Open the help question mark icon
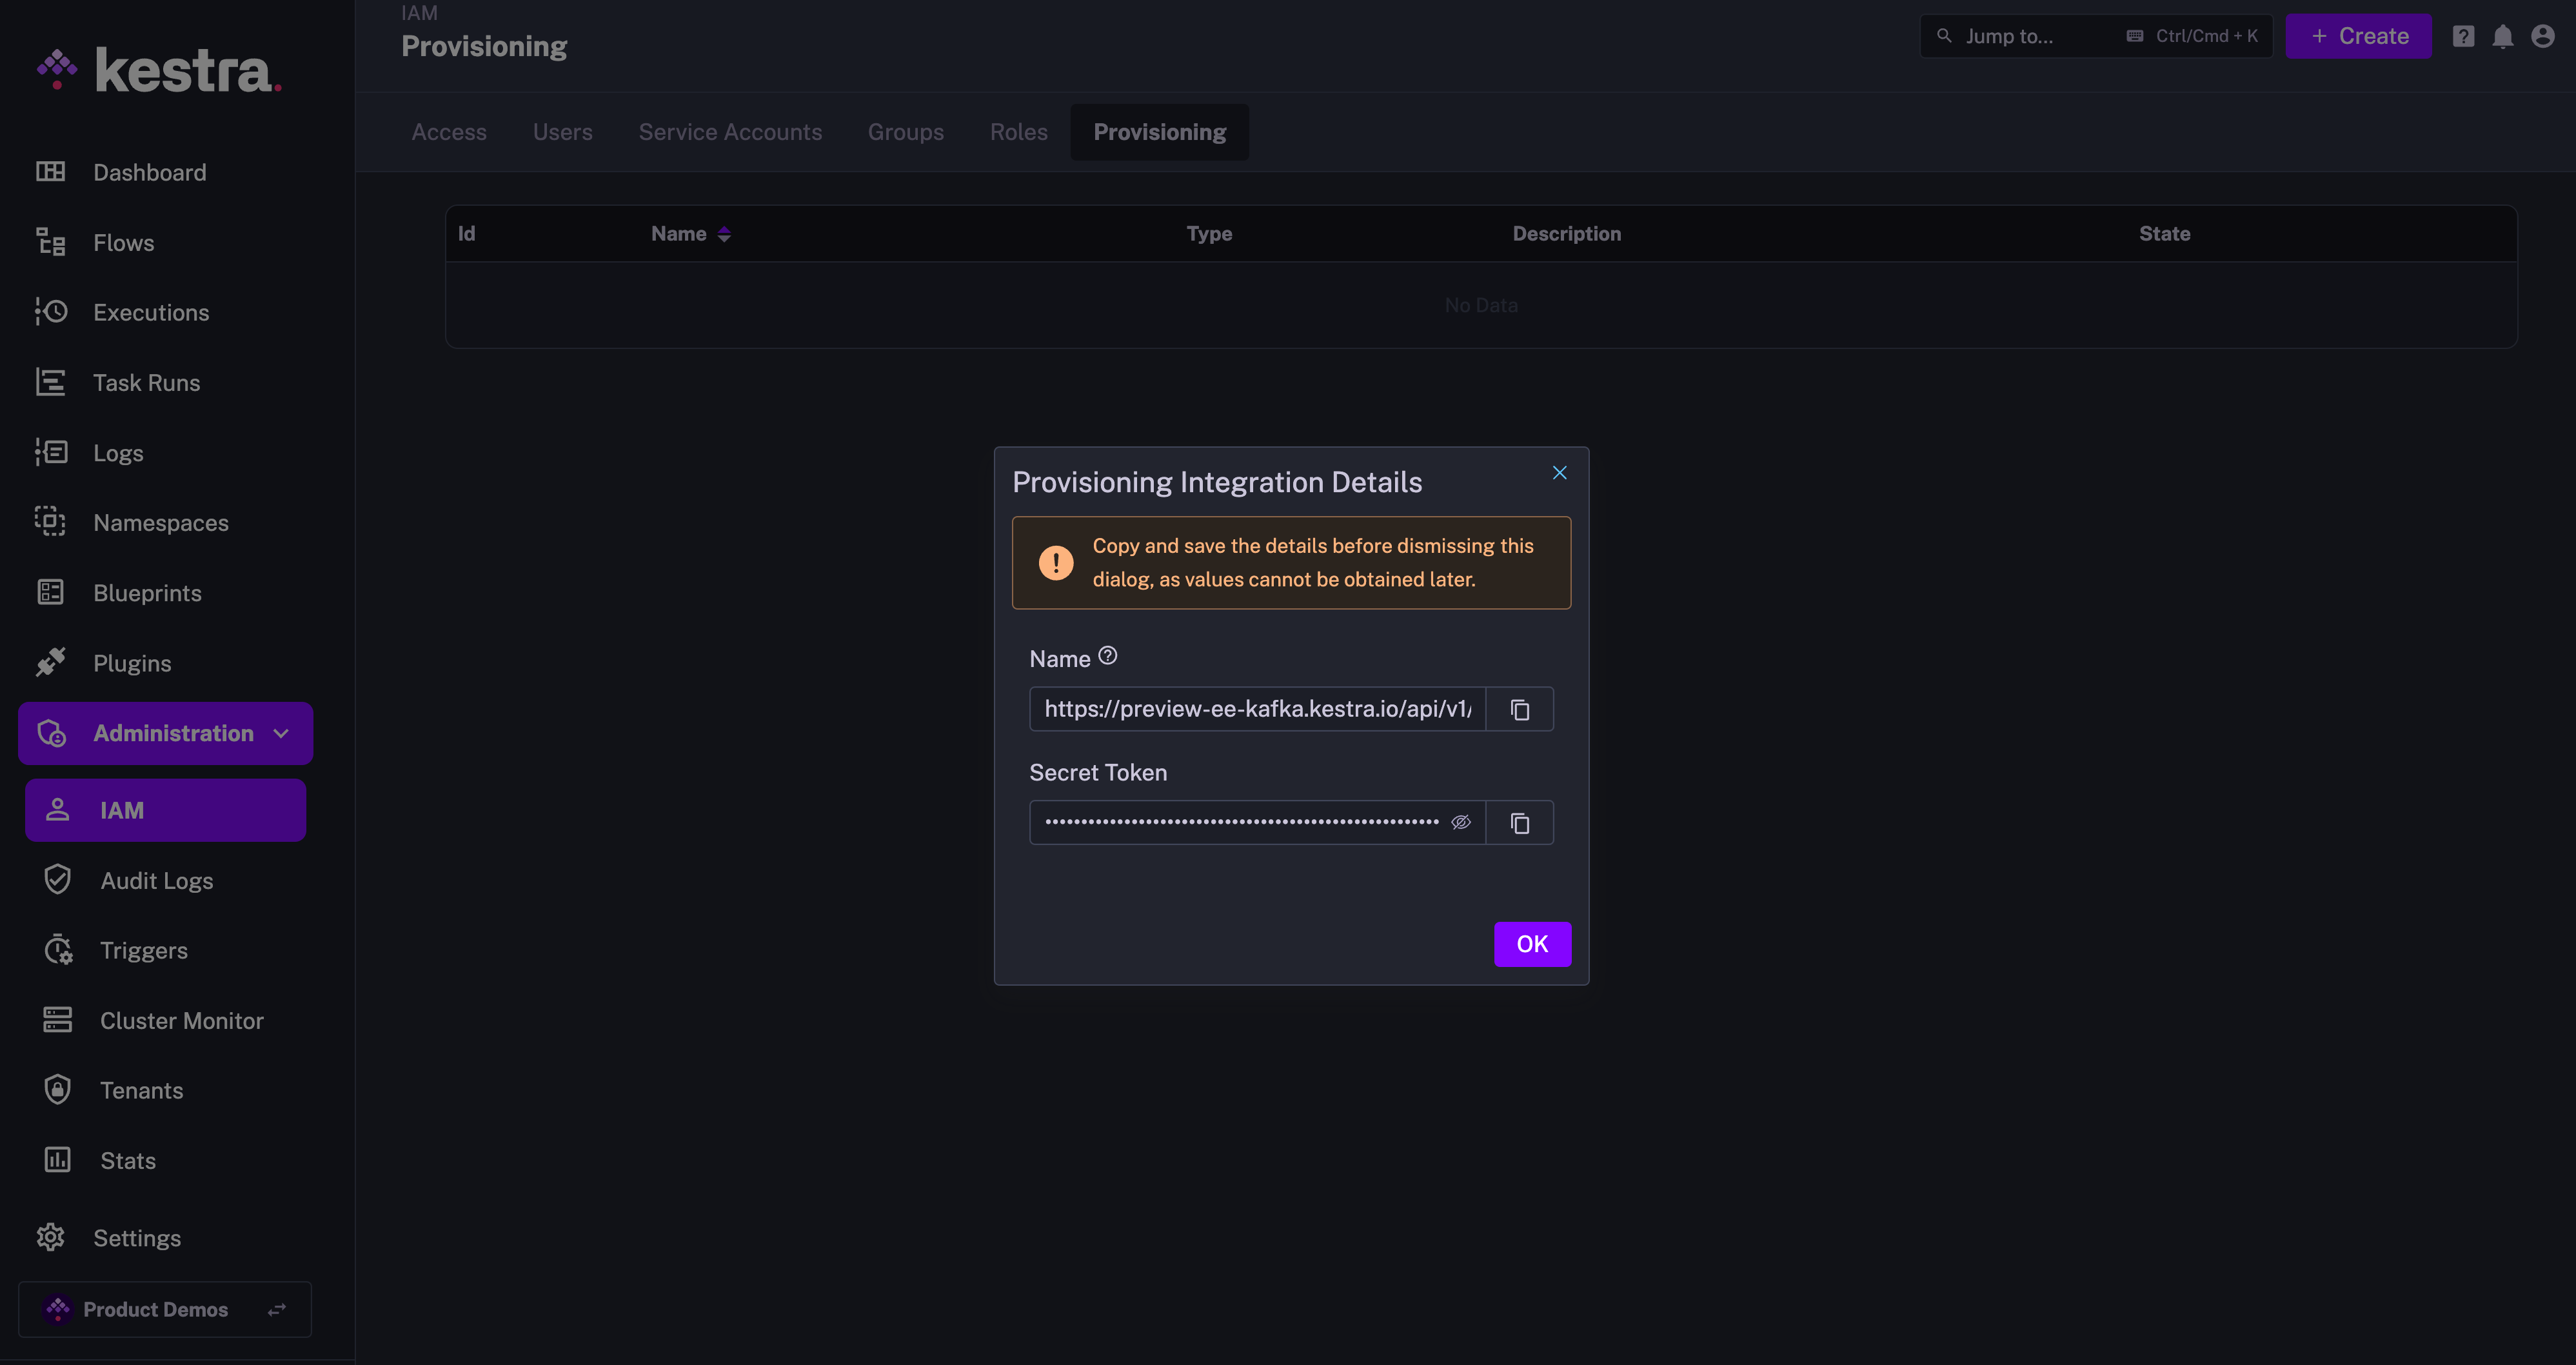2576x1365 pixels. [2463, 37]
